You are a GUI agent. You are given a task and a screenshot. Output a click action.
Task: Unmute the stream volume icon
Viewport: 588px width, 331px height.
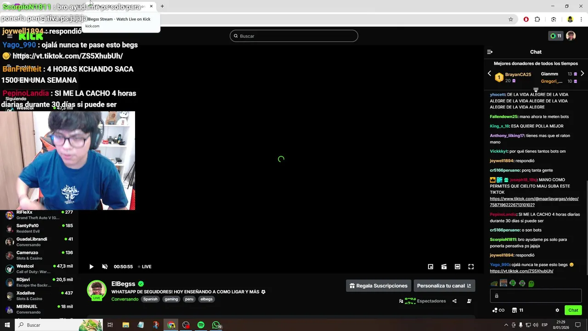[105, 267]
